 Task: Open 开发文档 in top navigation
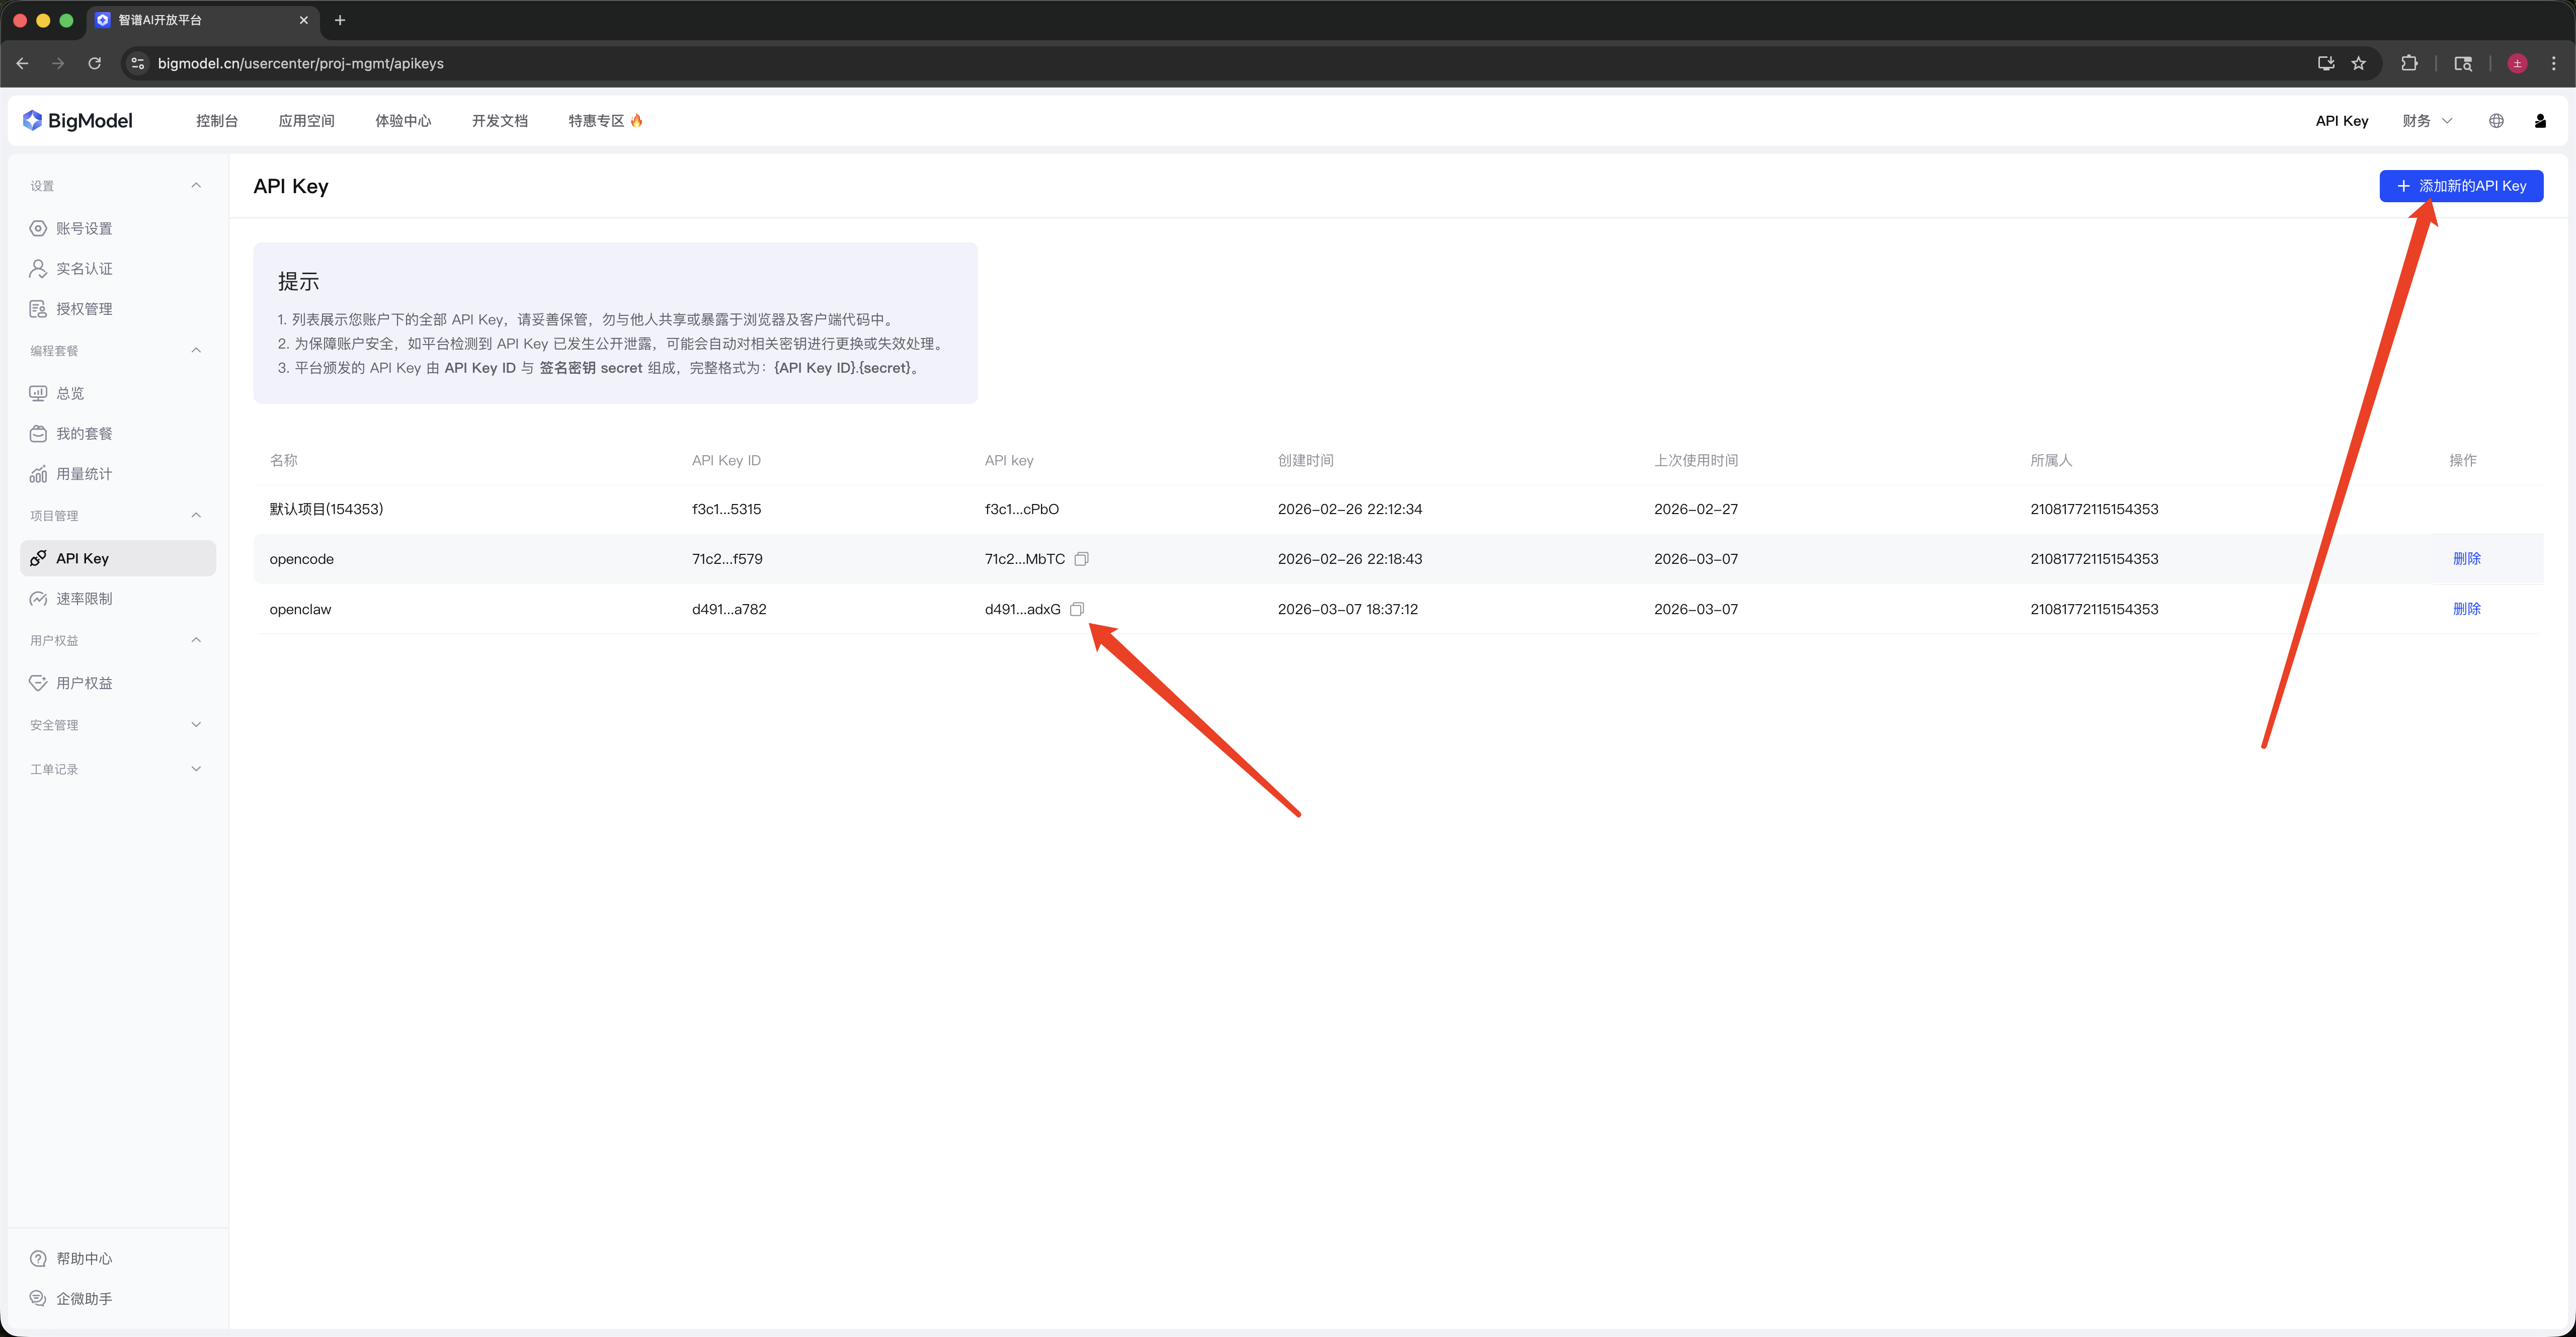[x=499, y=121]
